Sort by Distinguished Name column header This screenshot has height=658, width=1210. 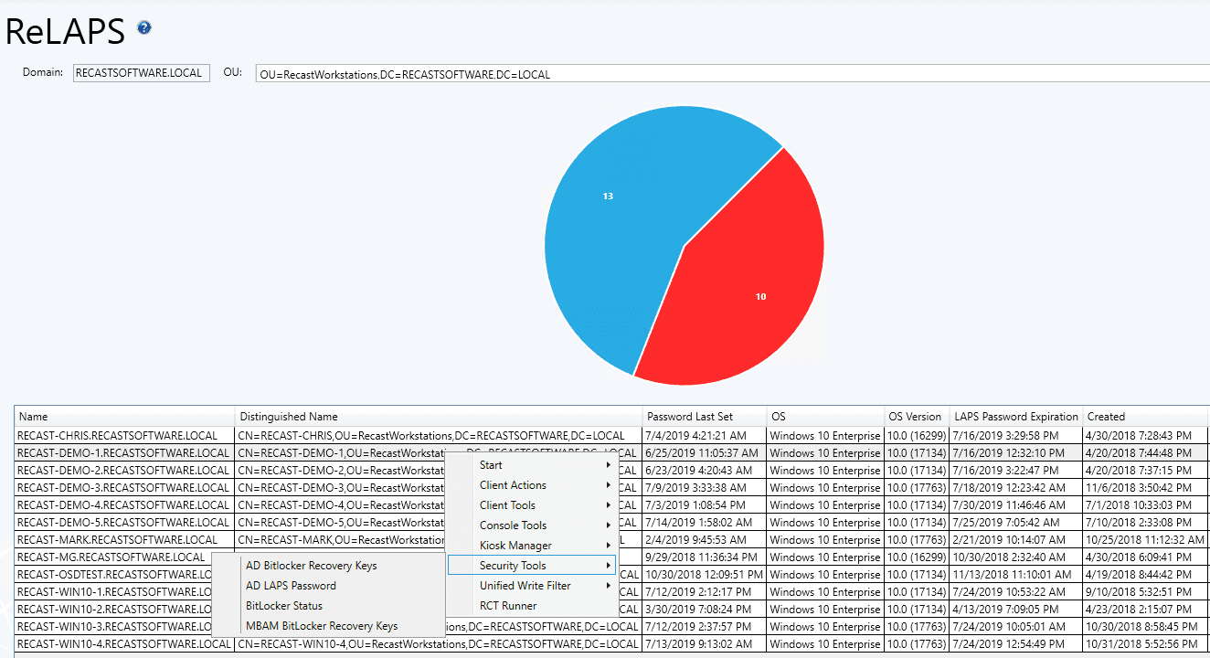point(439,417)
